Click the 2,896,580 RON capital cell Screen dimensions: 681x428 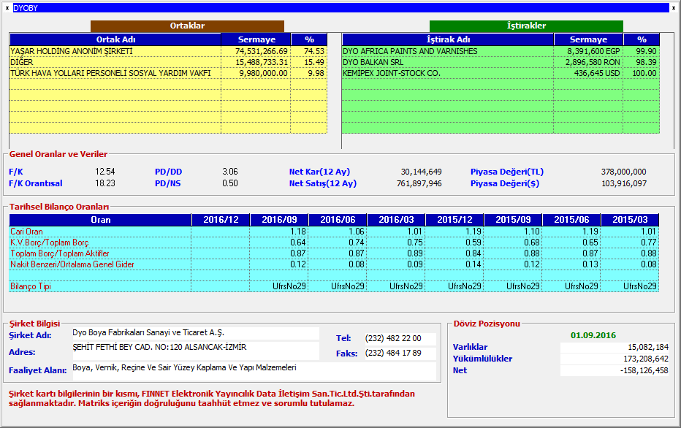593,62
